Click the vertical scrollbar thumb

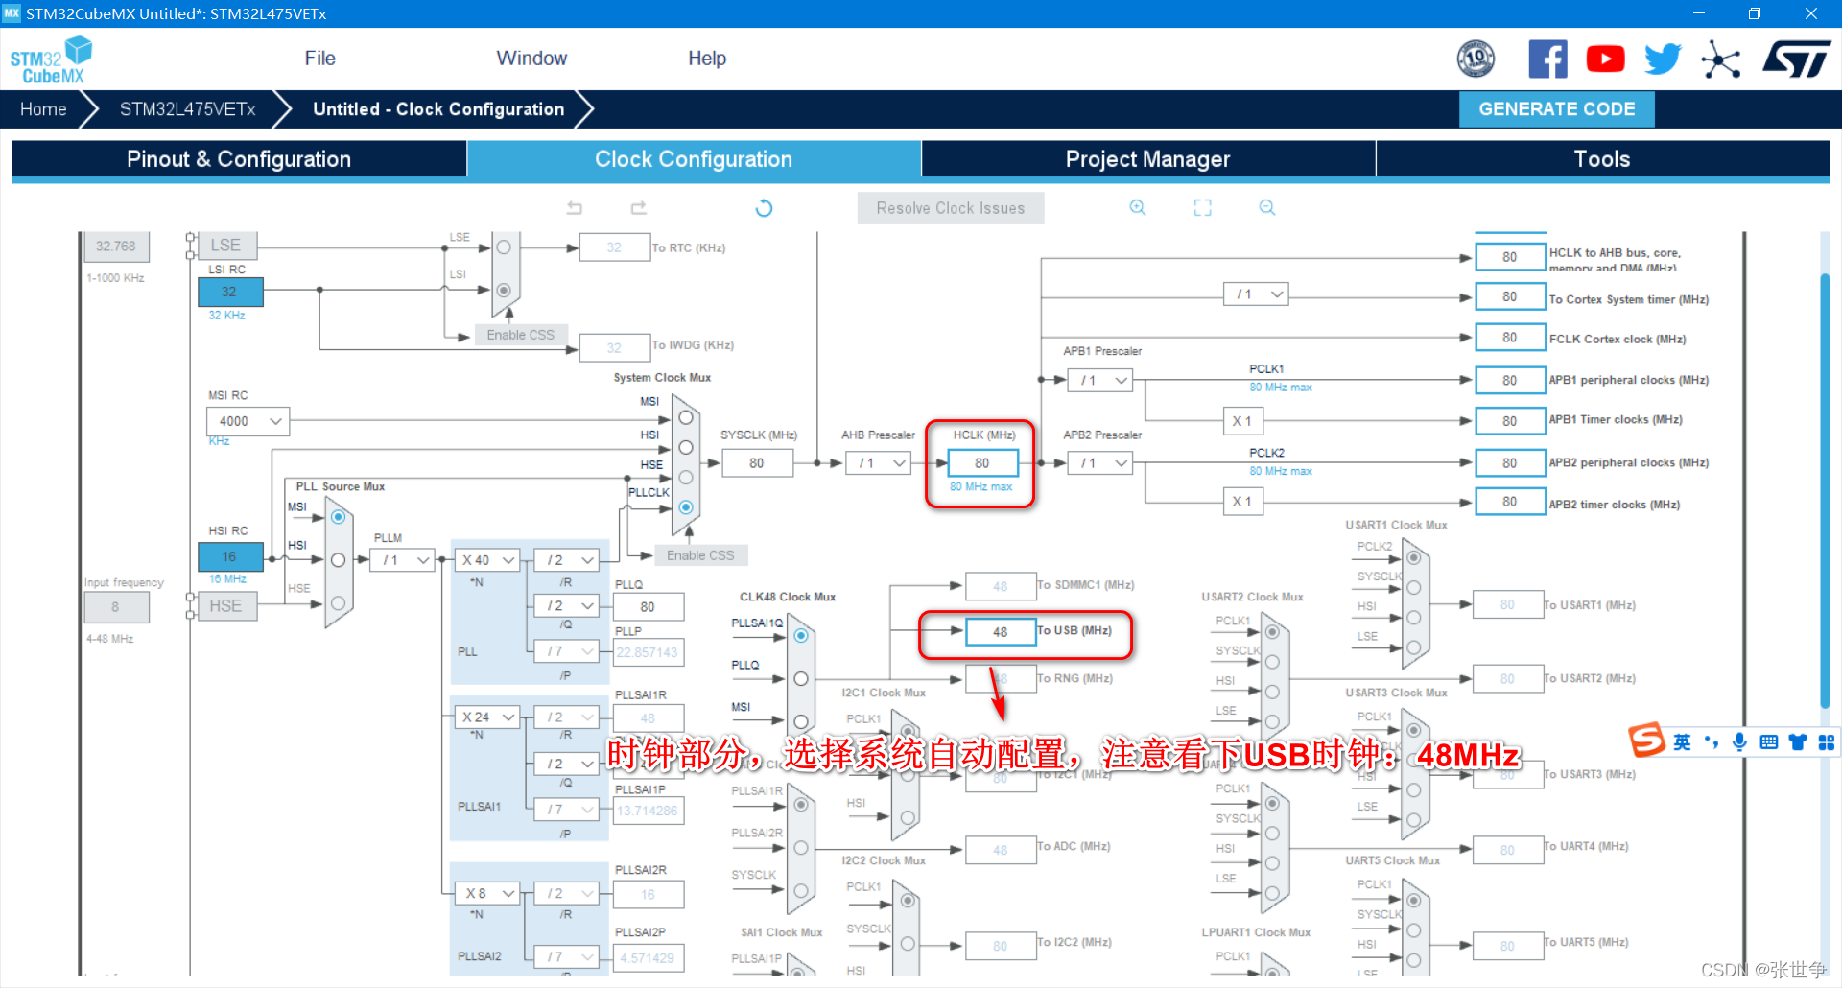[1825, 489]
